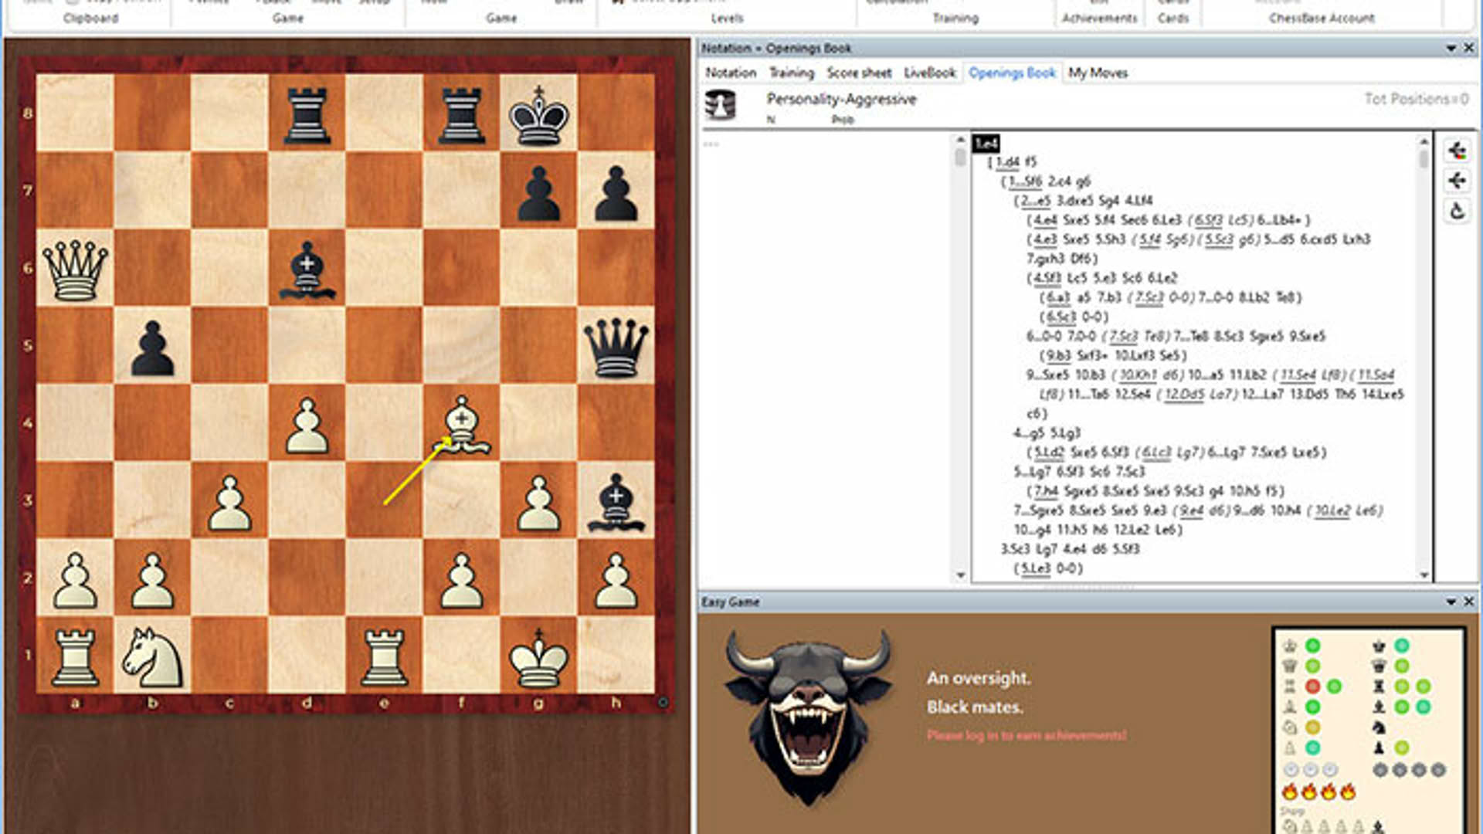Click the 3.Sc3 move in notation
Image resolution: width=1483 pixels, height=834 pixels.
[x=1016, y=549]
